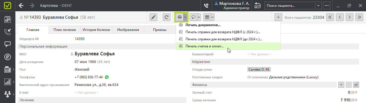Jump to the first patient
This screenshot has height=103, width=366.
[x=330, y=17]
